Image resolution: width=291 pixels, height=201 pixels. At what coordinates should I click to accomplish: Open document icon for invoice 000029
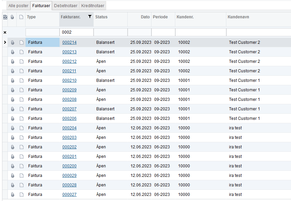click(x=21, y=176)
